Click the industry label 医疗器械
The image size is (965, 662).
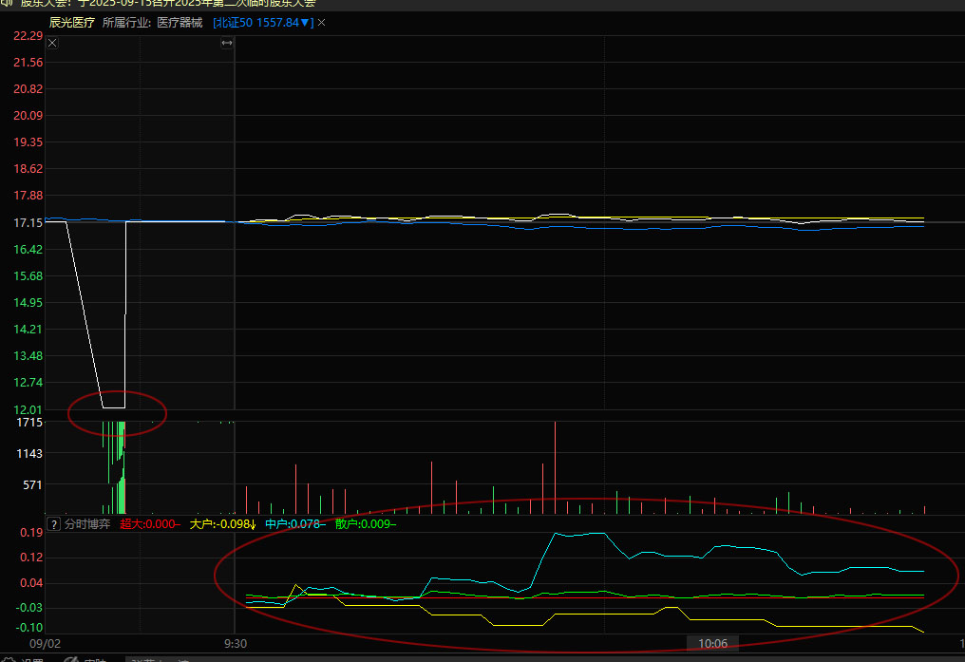click(x=180, y=23)
